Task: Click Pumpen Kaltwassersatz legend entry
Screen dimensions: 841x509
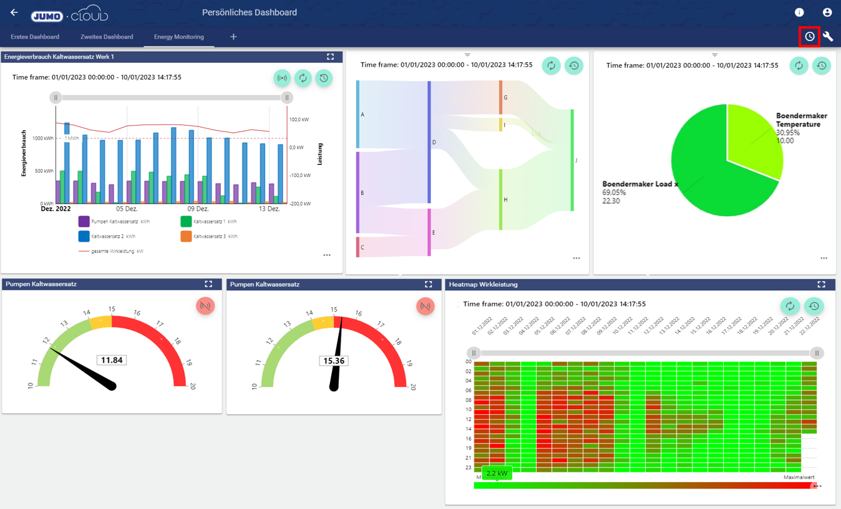Action: pyautogui.click(x=84, y=222)
